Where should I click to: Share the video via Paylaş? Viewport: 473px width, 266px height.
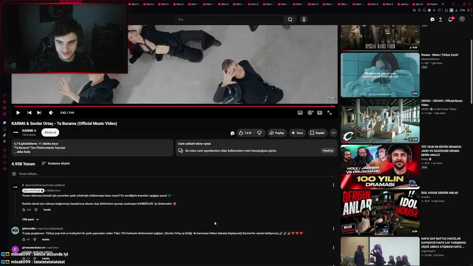click(x=276, y=133)
